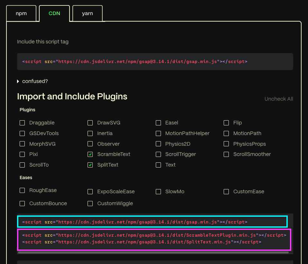The width and height of the screenshot is (308, 264).
Task: Check the Flip plugin box
Action: 227,123
